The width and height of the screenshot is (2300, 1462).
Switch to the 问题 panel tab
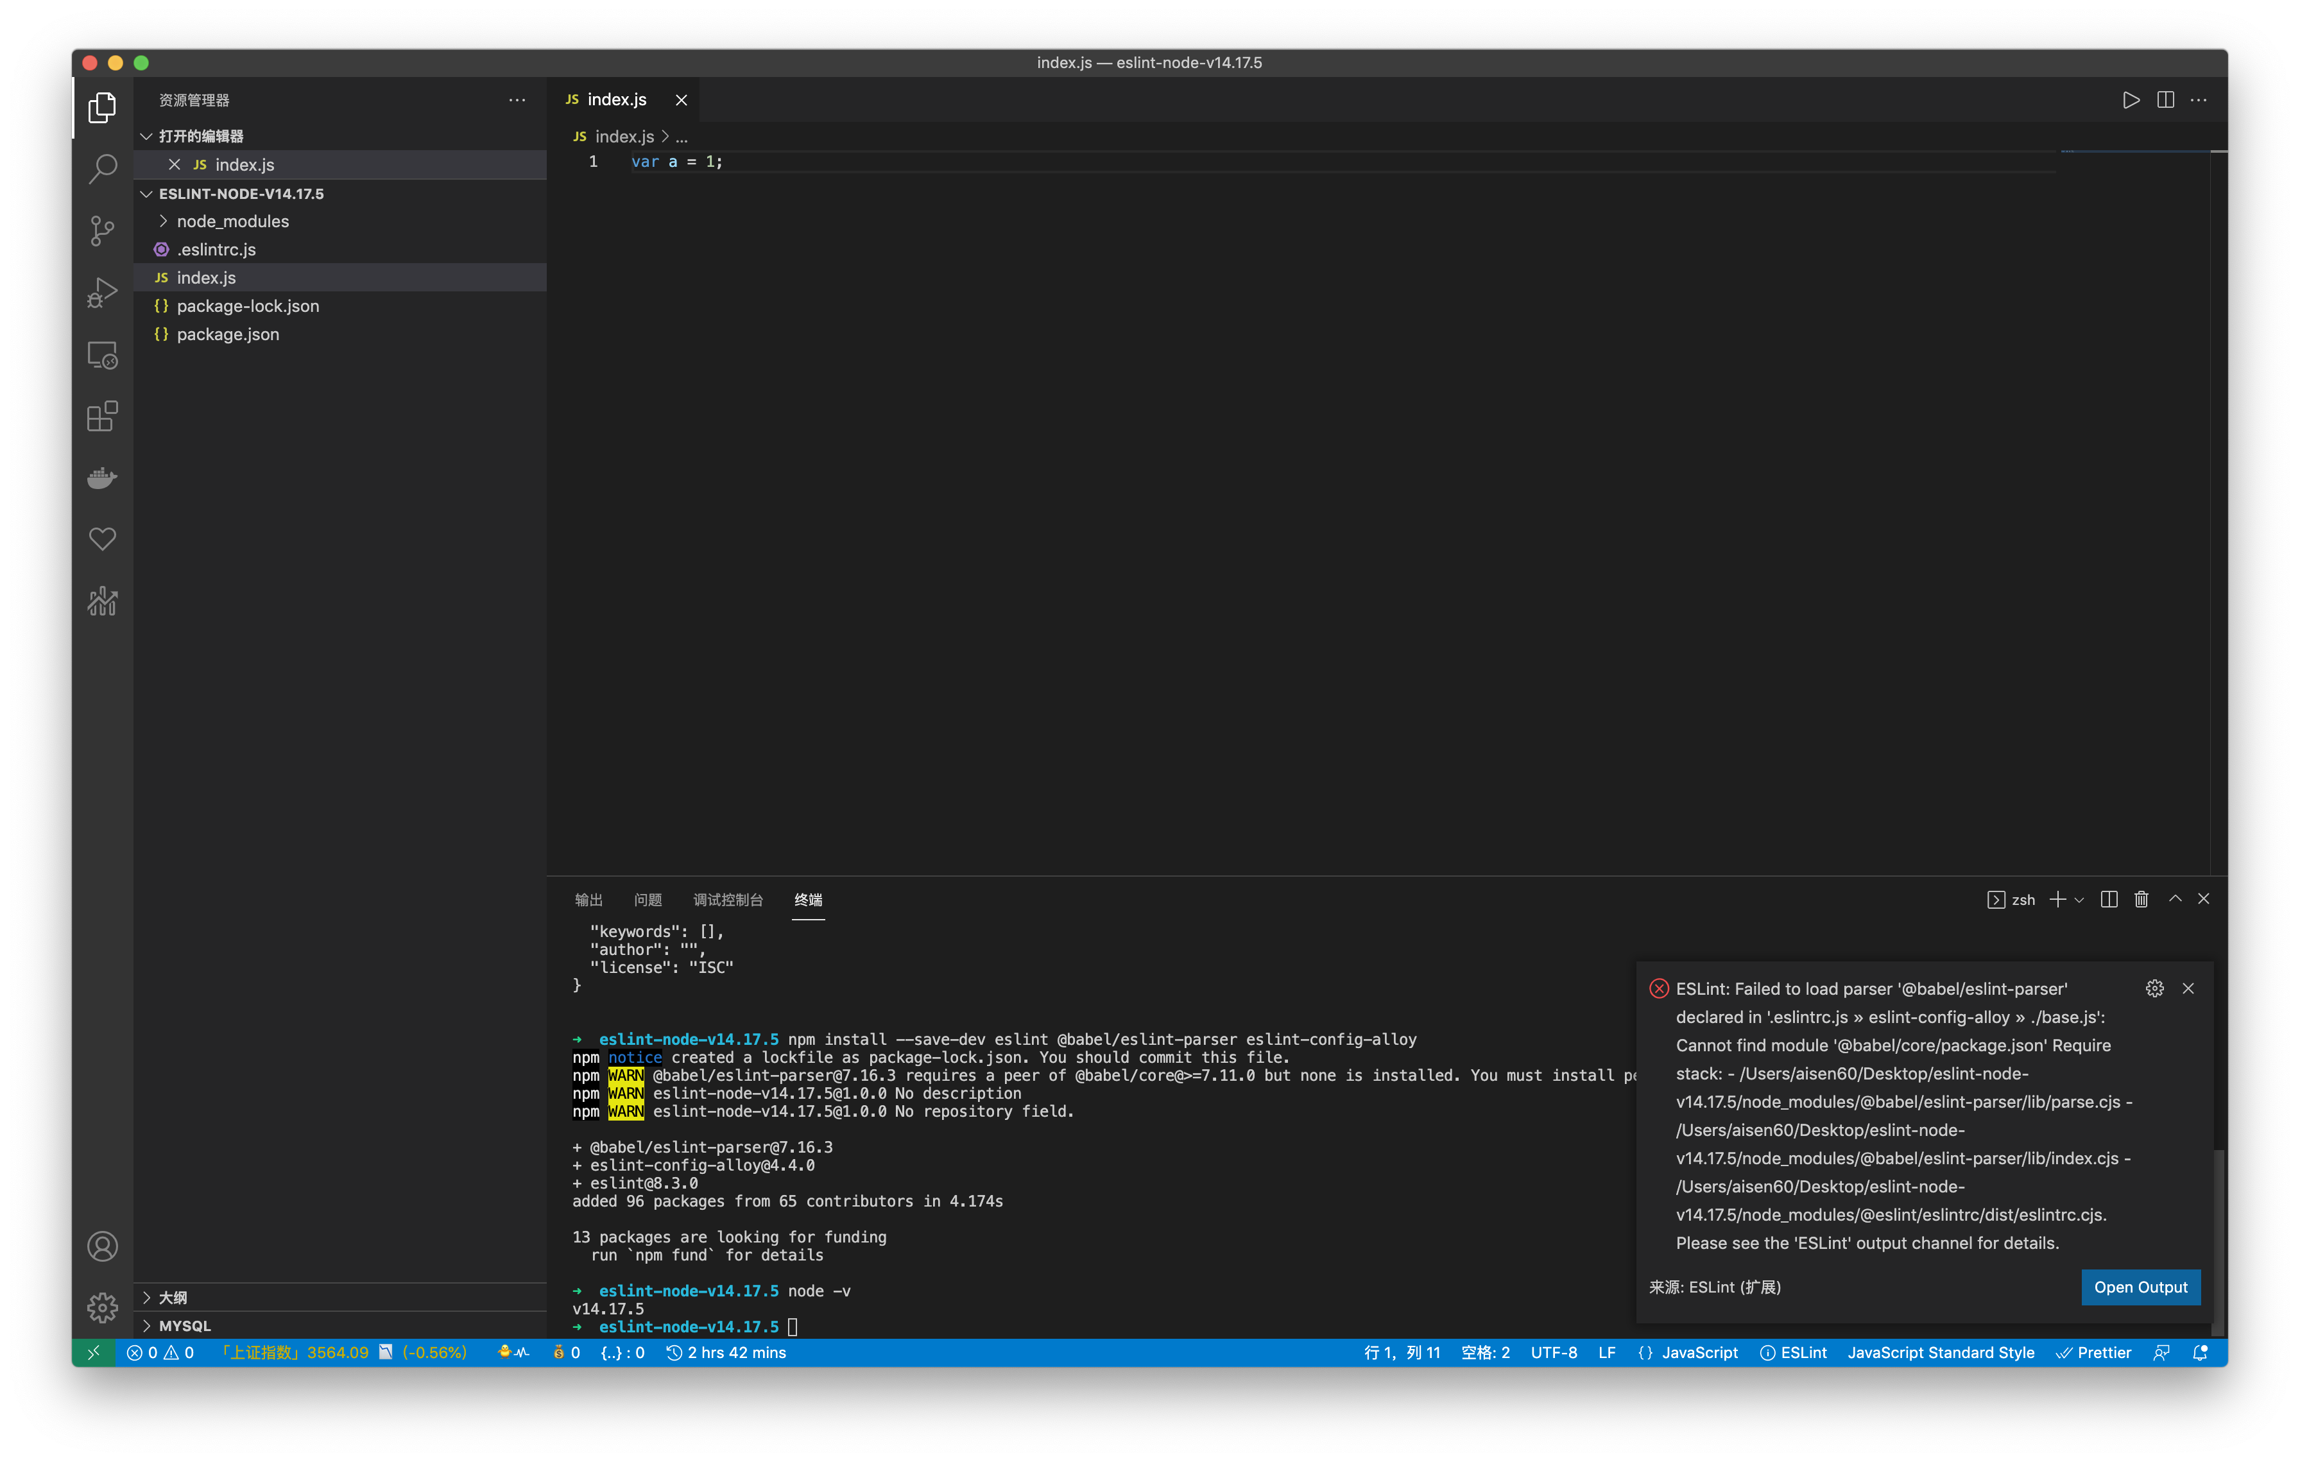(x=648, y=900)
